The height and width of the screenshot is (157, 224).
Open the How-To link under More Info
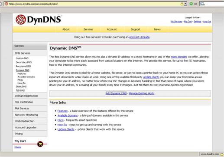tap(62, 125)
